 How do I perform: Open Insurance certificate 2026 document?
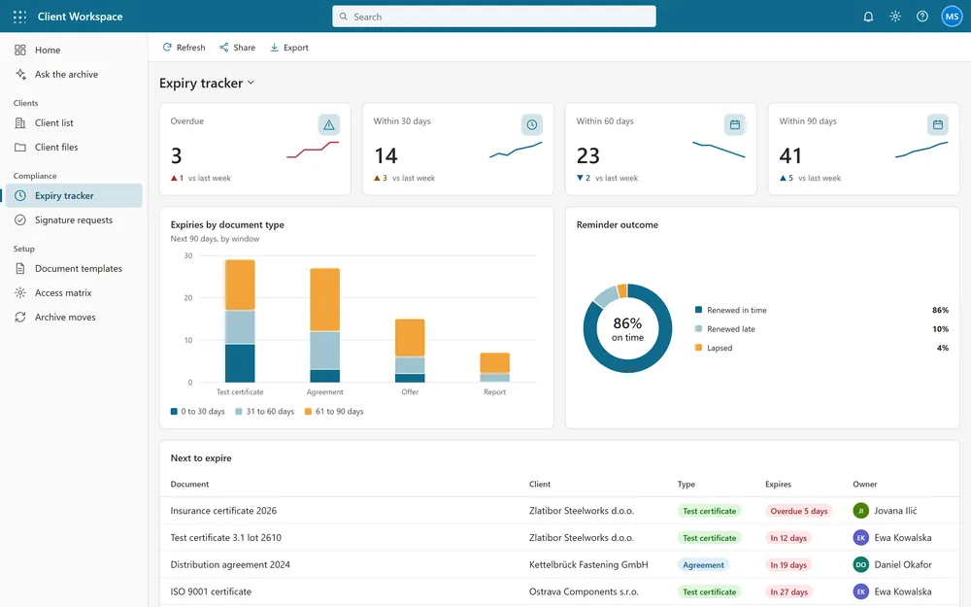click(223, 511)
